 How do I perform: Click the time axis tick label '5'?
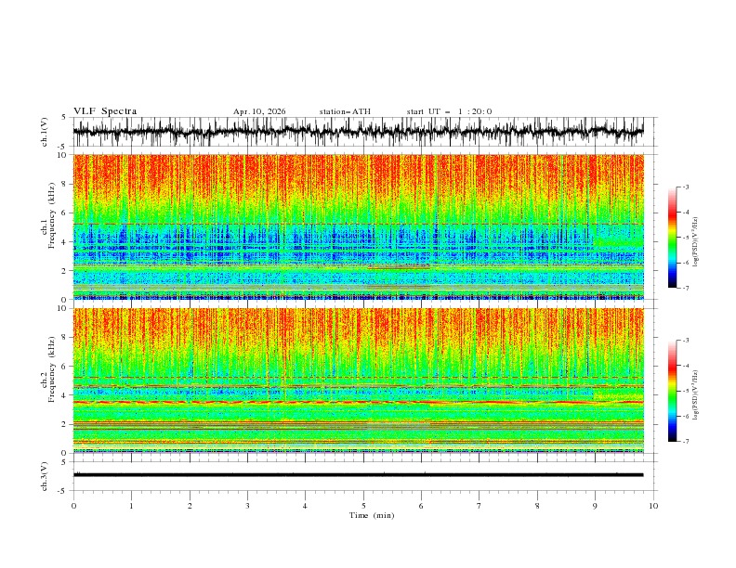click(x=363, y=506)
